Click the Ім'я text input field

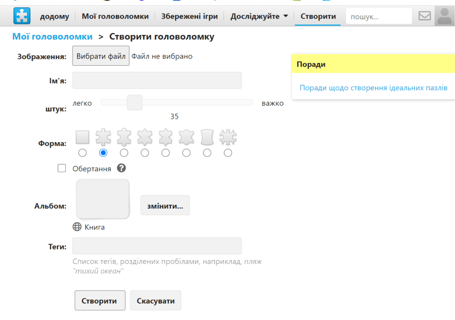coord(157,81)
